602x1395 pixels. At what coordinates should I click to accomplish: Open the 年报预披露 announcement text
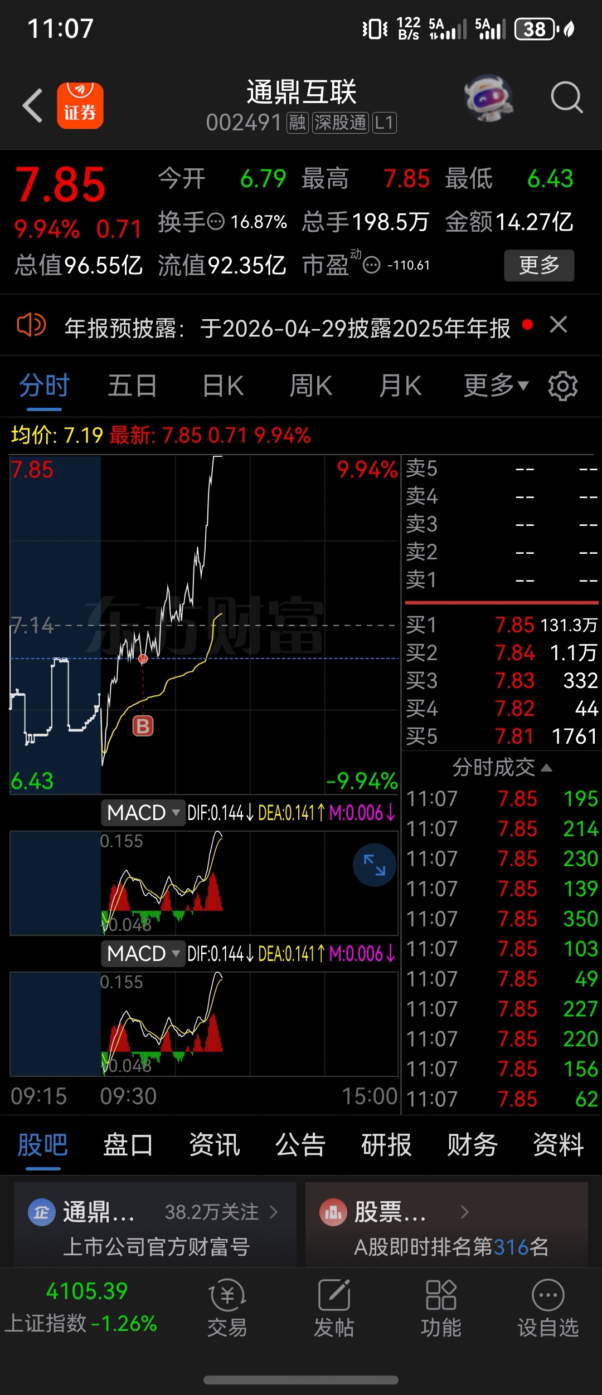(287, 328)
